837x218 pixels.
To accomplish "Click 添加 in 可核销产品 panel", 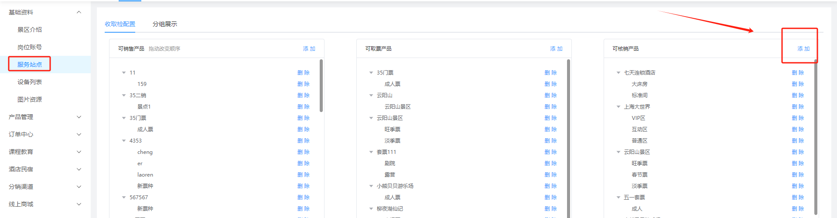I will pyautogui.click(x=803, y=49).
